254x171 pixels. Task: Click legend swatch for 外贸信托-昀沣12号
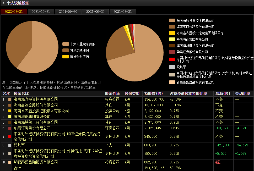(172, 75)
